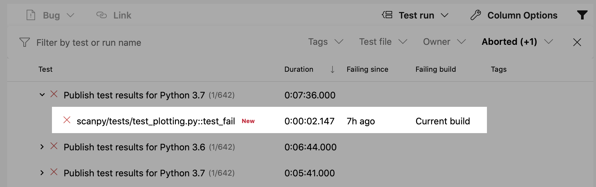
Task: Click the Column Options wrench icon
Action: pyautogui.click(x=476, y=15)
